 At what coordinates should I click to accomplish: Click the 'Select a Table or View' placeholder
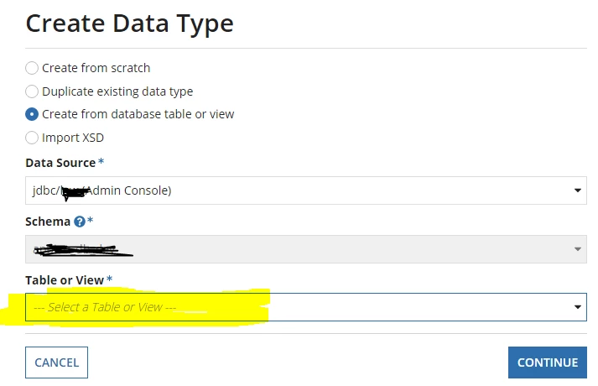[x=105, y=307]
